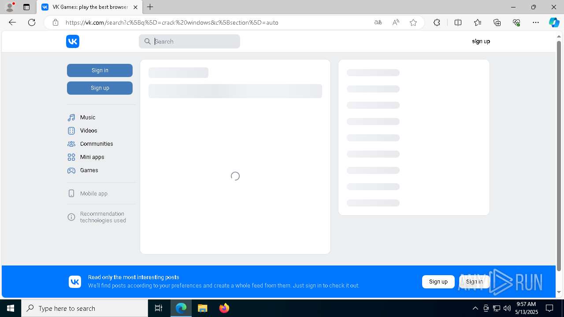
Task: Open the Mobile app link
Action: (94, 193)
